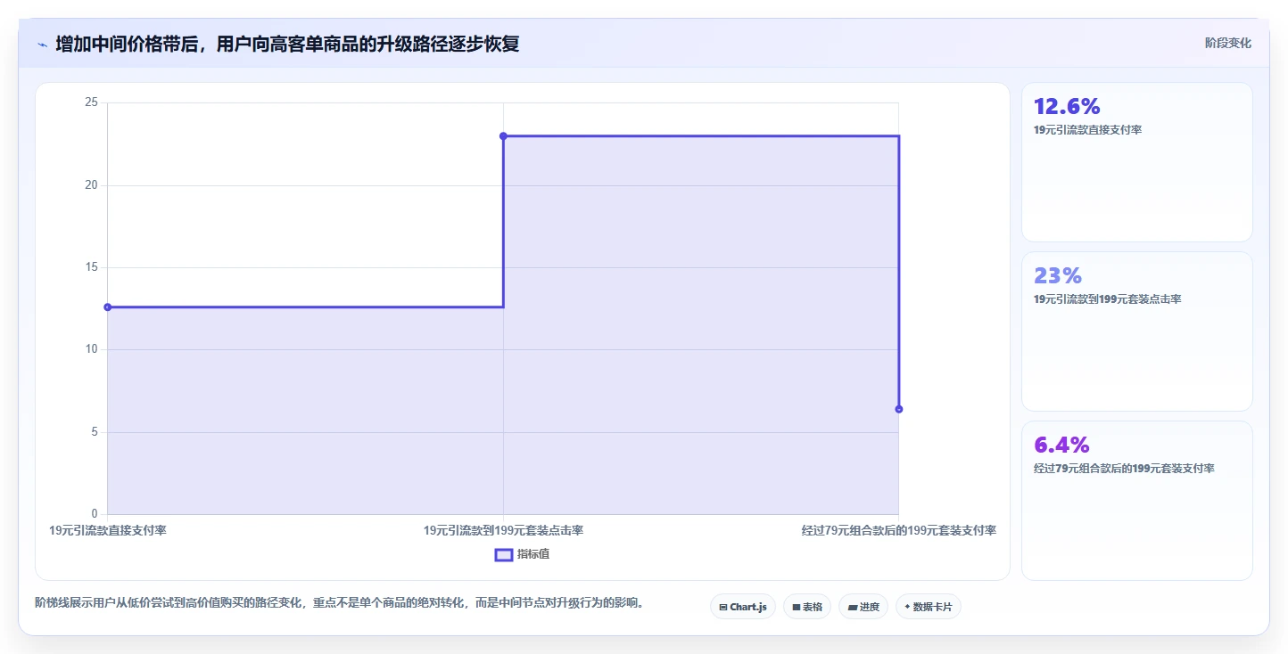Click the 19元引流款直接支付率 card caption
Screen dimensions: 1288x654
click(1087, 130)
